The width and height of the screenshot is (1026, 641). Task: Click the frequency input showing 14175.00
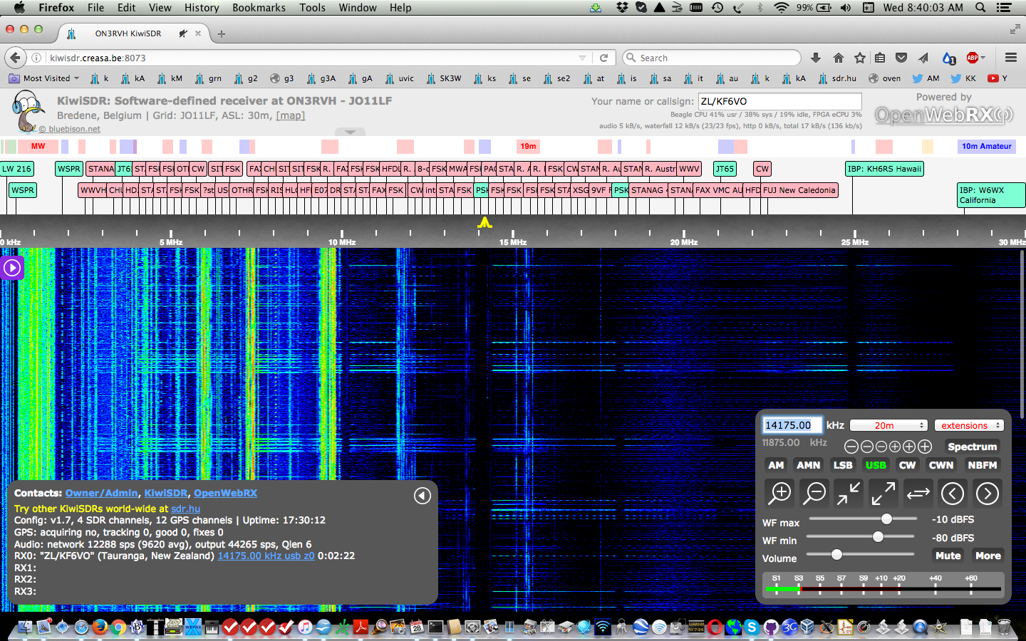(x=792, y=425)
